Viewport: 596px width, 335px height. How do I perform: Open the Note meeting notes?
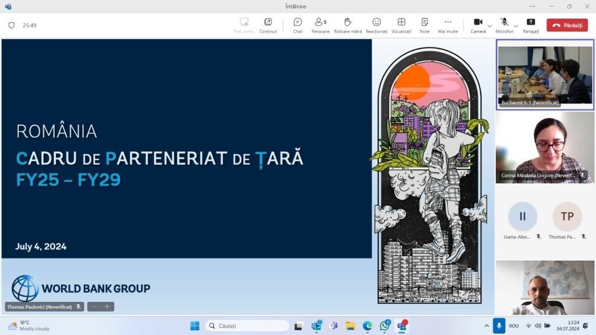click(424, 25)
